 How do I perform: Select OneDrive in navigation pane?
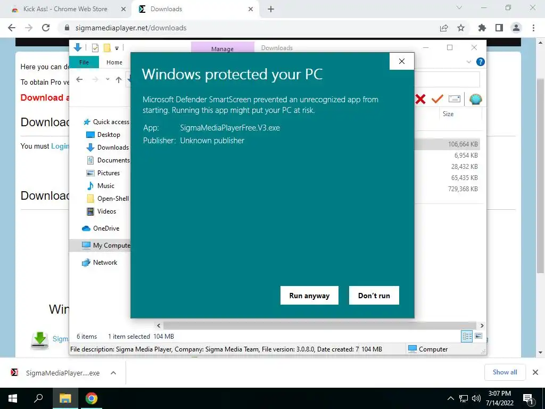pos(101,228)
